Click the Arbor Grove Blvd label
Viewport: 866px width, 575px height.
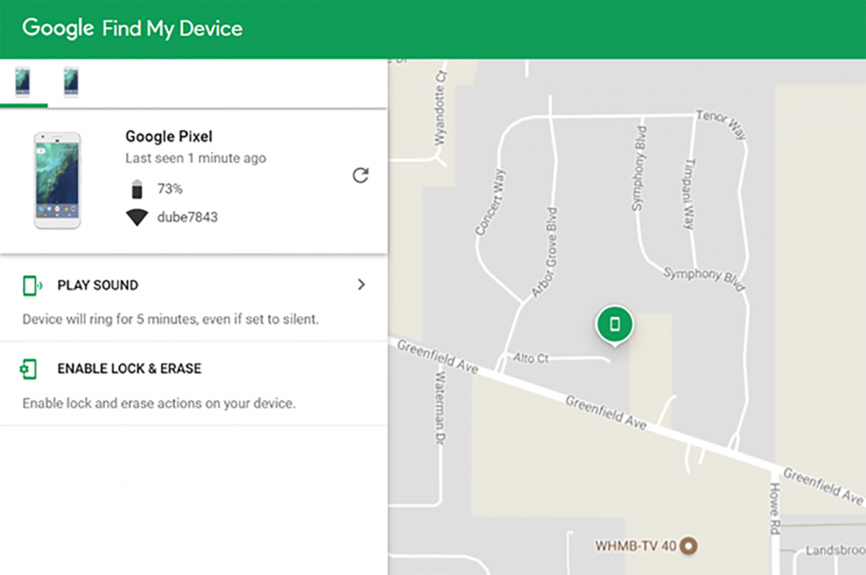click(545, 252)
